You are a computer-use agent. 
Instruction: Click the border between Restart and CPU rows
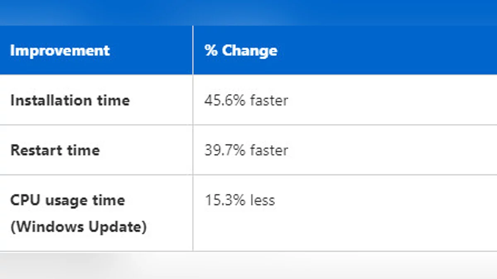[x=248, y=175]
